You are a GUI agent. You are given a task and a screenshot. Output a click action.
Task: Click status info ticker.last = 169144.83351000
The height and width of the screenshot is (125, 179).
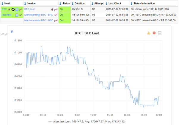pos(150,9)
